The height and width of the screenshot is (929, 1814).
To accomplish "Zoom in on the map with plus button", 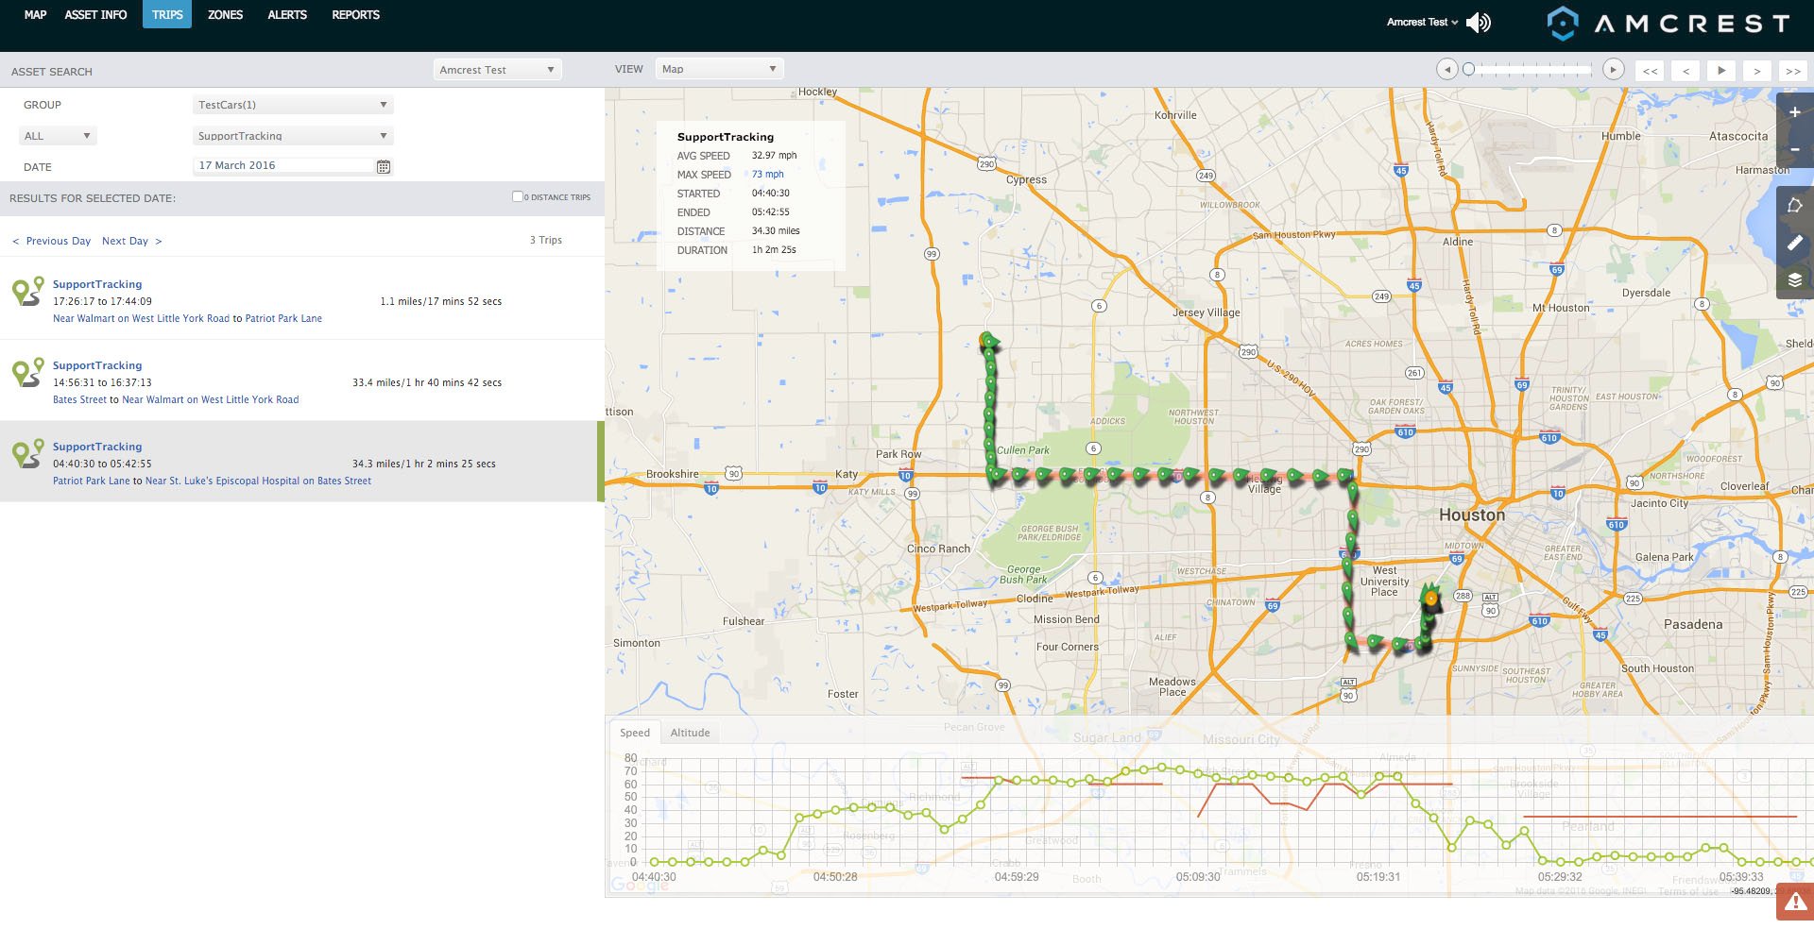I will point(1794,112).
